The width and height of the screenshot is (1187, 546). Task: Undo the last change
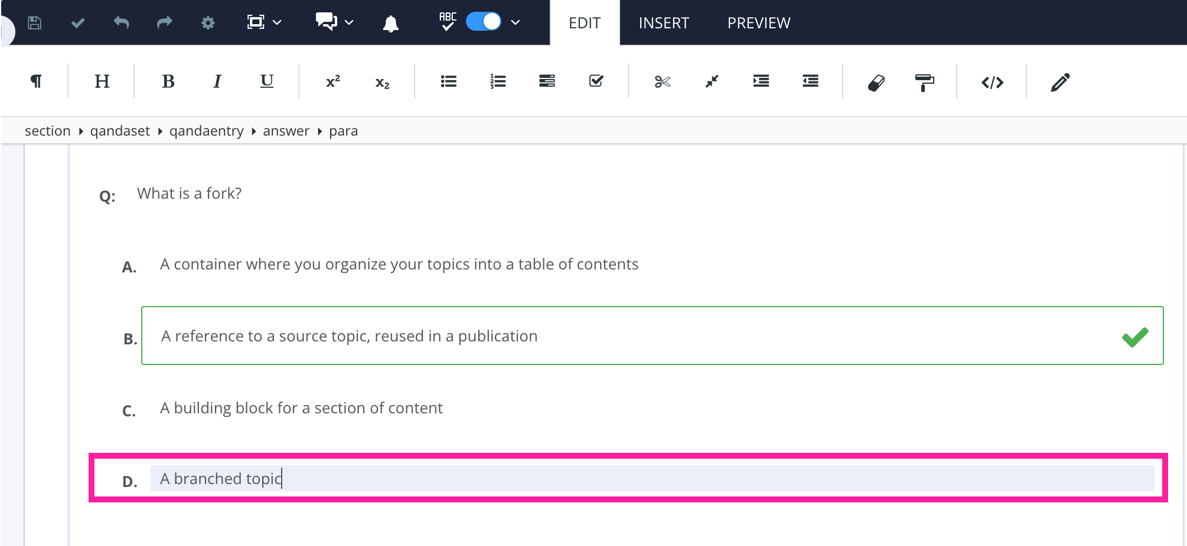[x=121, y=22]
